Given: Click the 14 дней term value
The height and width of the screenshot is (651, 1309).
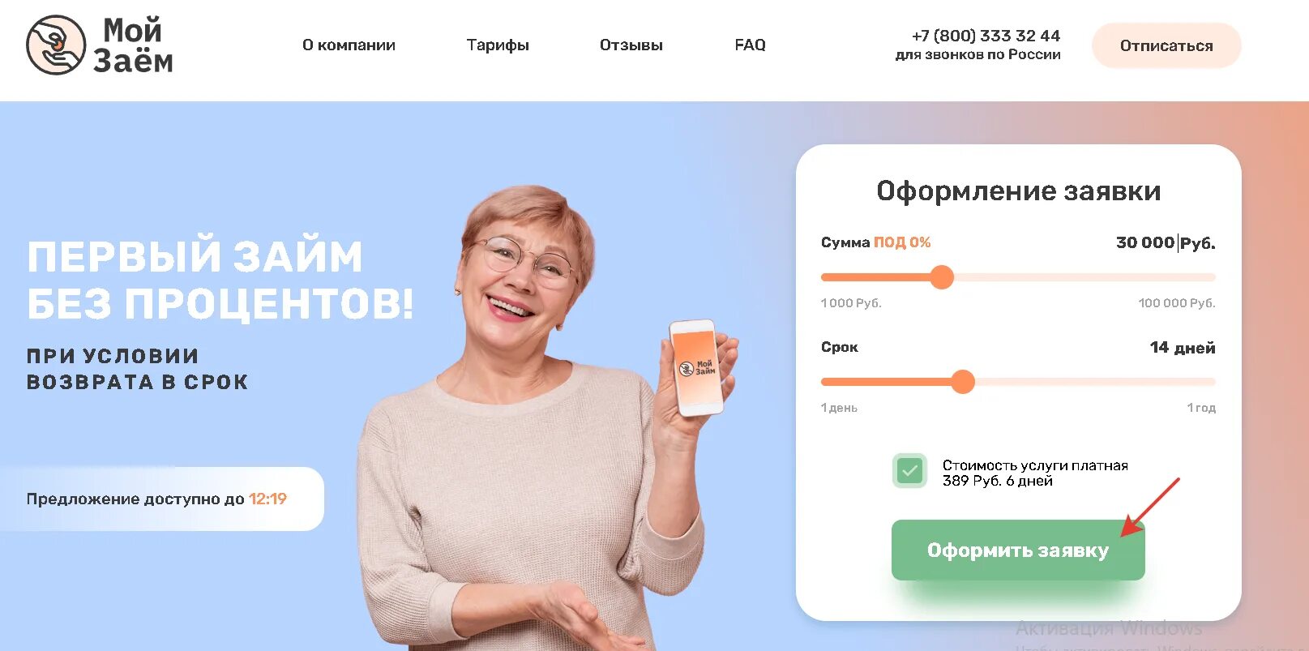Looking at the screenshot, I should click(1183, 348).
